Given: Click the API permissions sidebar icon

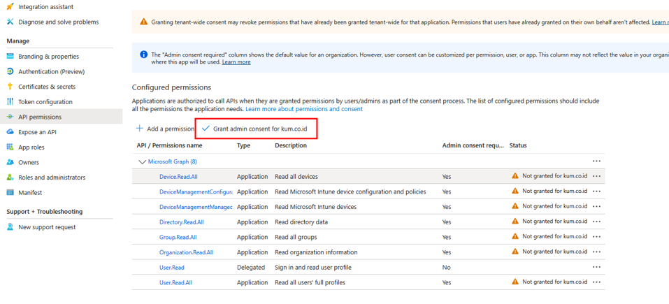Looking at the screenshot, I should tap(10, 117).
